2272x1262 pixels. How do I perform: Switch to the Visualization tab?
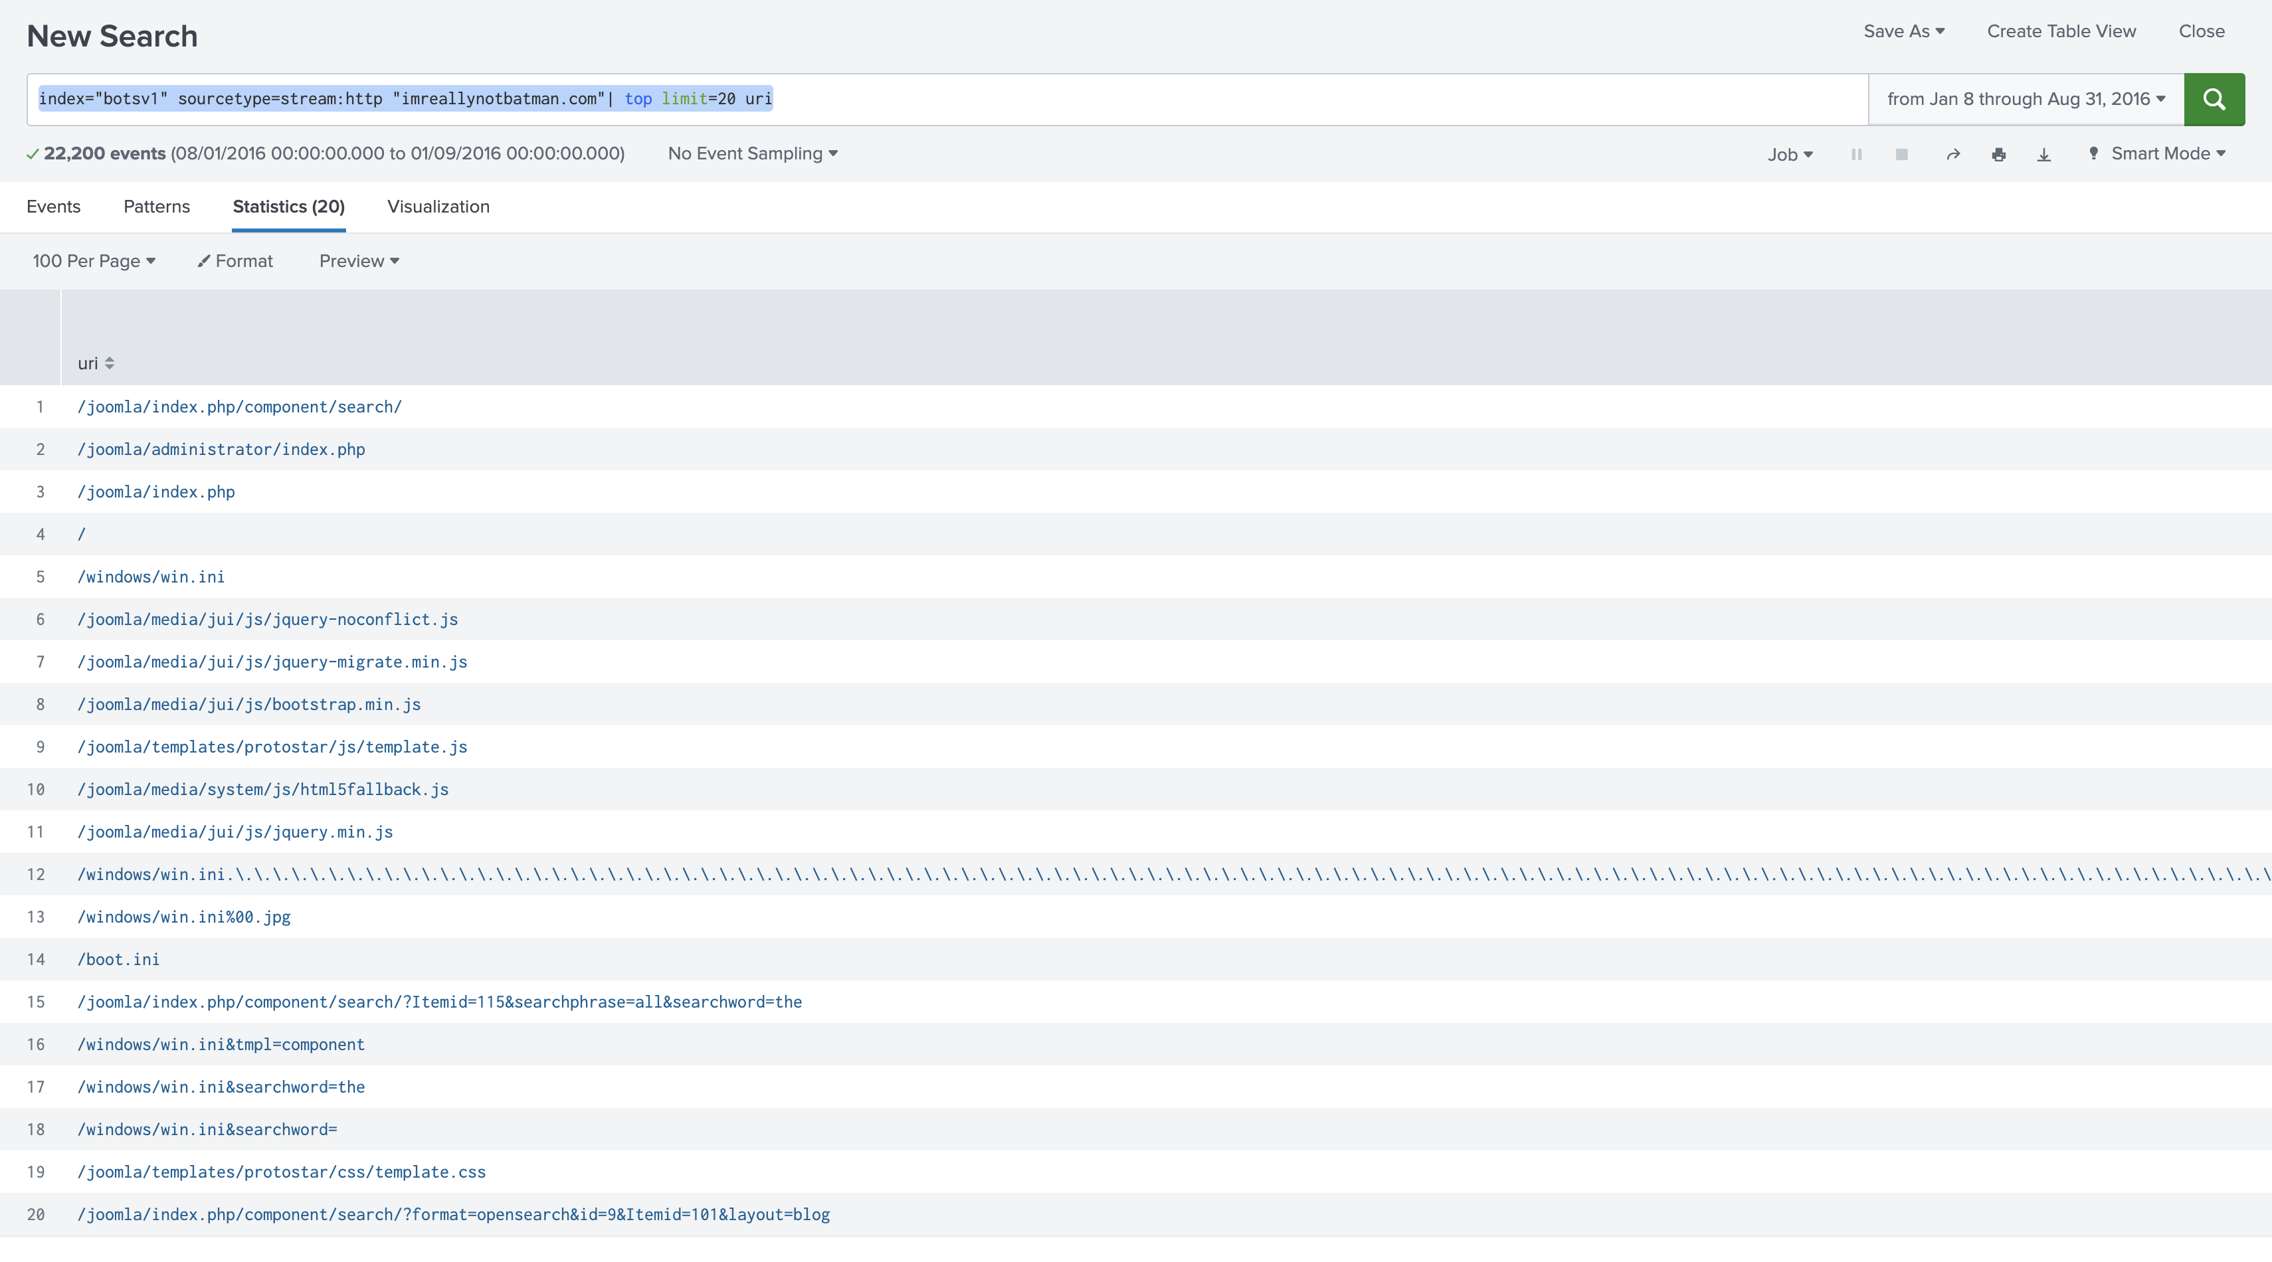tap(438, 207)
